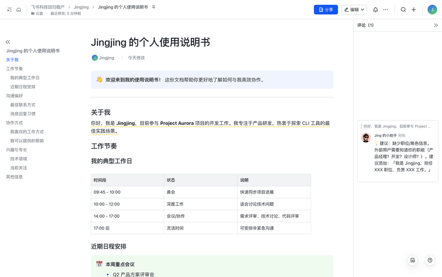
Task: Click the 分享 button
Action: pyautogui.click(x=326, y=9)
